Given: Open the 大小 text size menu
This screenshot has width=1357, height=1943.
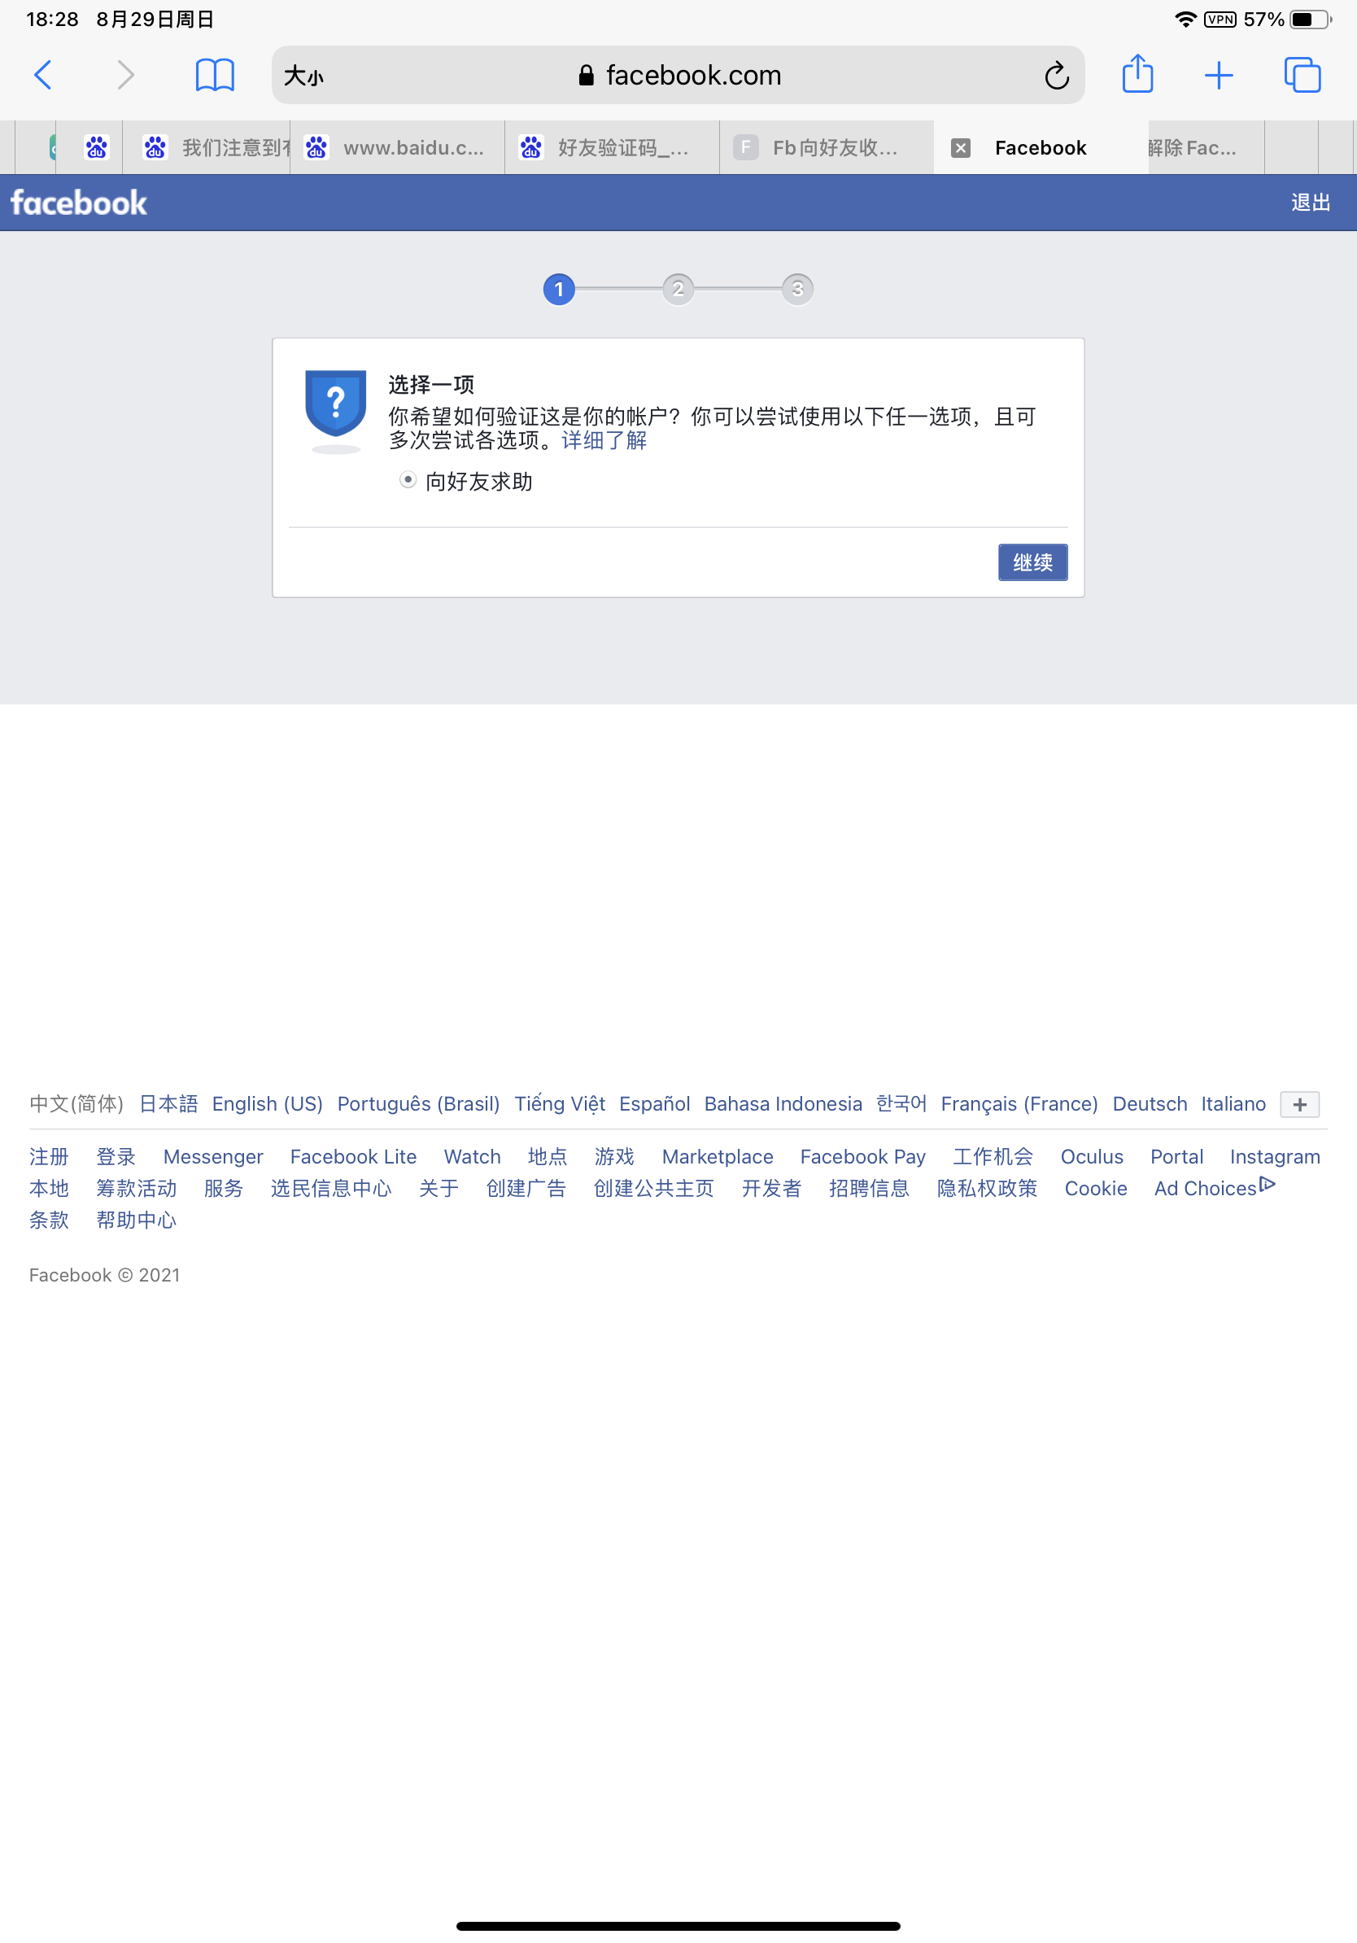Looking at the screenshot, I should point(303,76).
